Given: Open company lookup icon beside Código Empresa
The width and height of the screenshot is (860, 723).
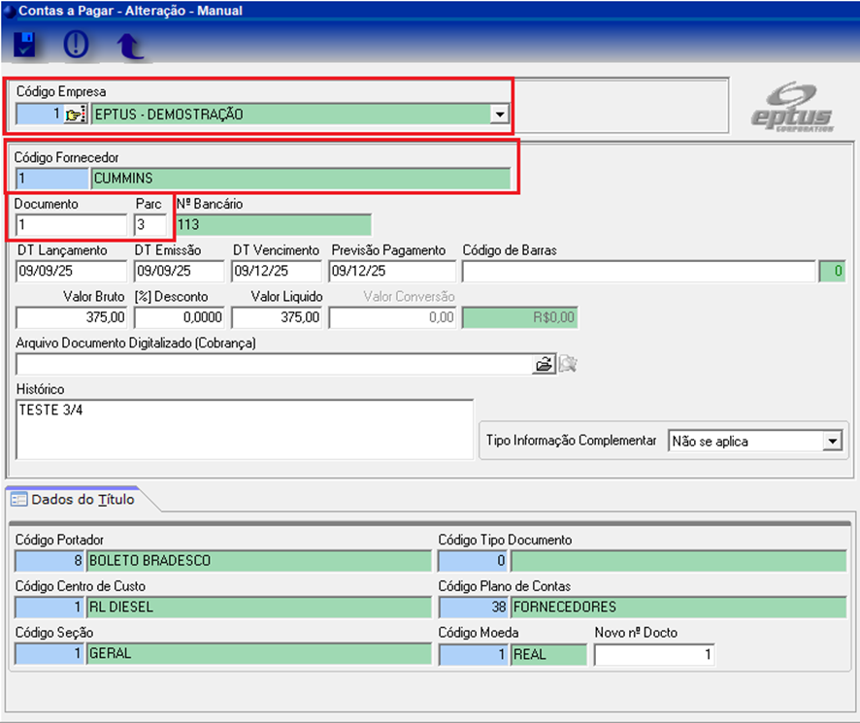Looking at the screenshot, I should tap(76, 115).
